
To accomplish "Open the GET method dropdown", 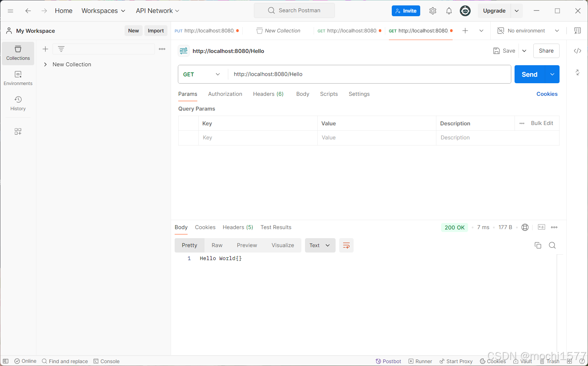I will point(202,74).
